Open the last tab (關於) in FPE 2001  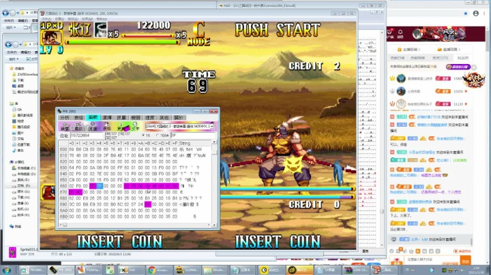click(178, 118)
